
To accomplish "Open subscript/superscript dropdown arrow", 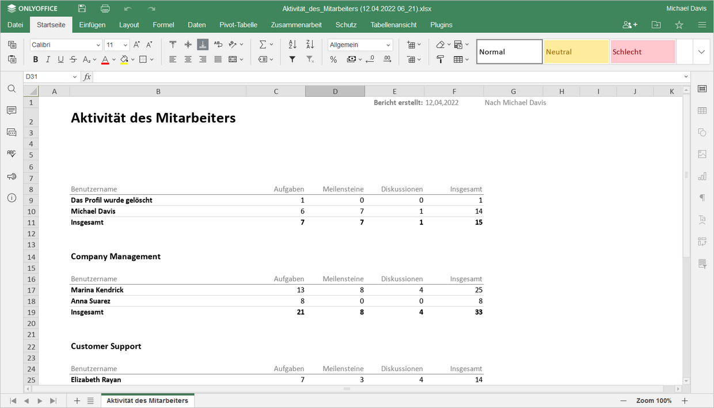I will coord(94,59).
